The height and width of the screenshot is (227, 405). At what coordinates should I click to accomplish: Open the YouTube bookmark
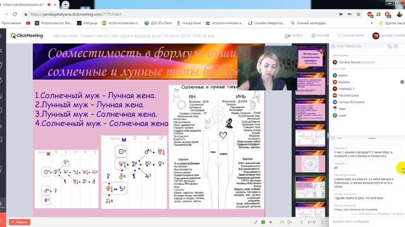pos(28,23)
